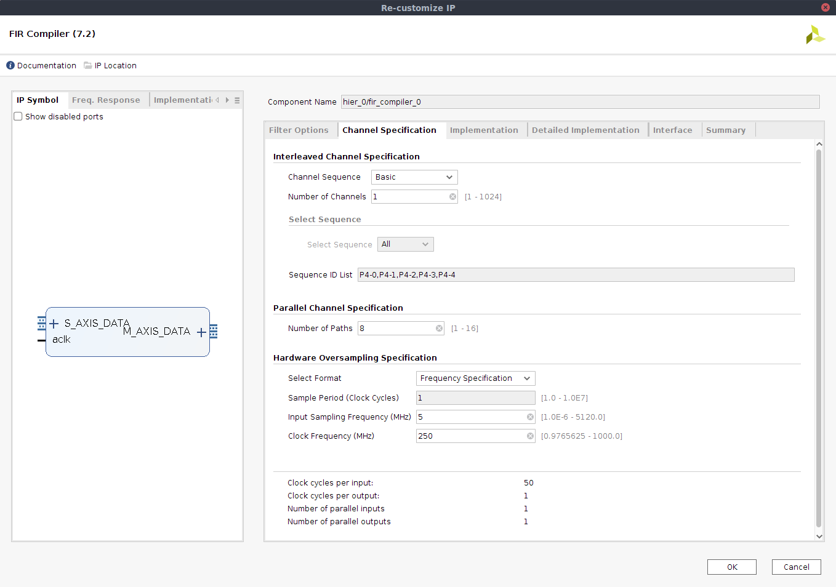Click the scrollbar up arrow
Screen dimensions: 836x587
click(x=819, y=144)
